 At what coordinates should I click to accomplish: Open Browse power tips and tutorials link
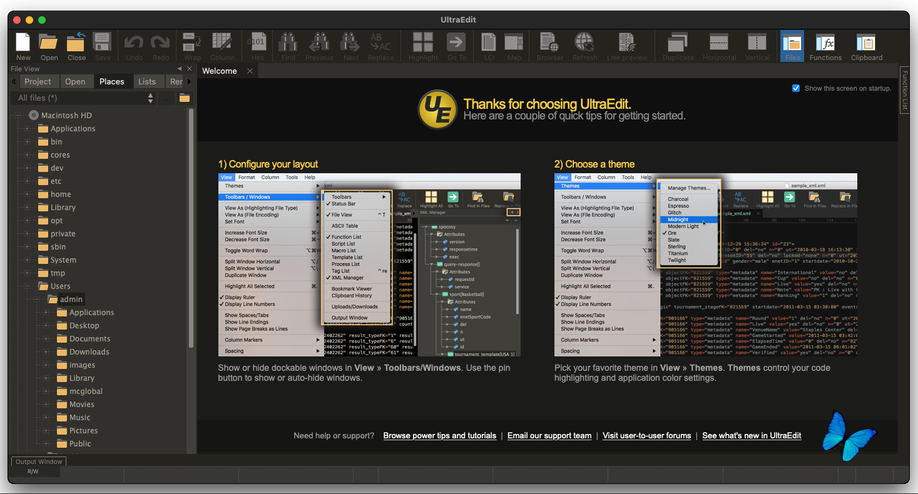coord(440,436)
